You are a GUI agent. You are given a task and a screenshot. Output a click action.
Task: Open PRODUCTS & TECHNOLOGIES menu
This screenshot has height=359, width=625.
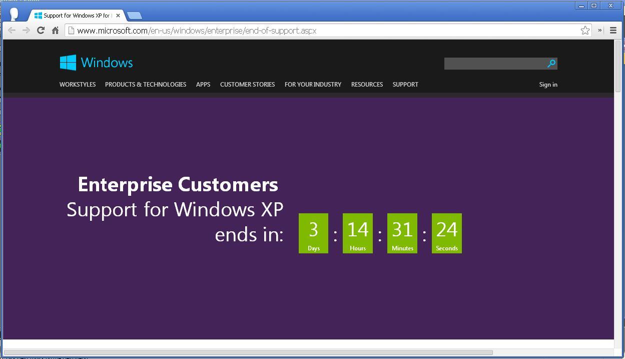coord(146,85)
